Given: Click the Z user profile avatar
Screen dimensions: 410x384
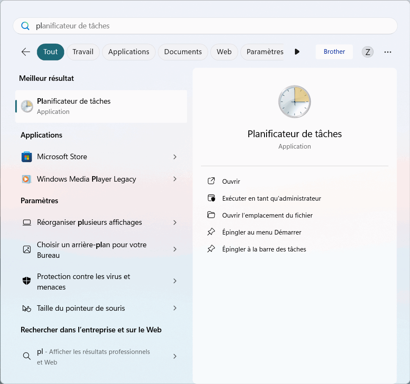Looking at the screenshot, I should coord(368,52).
